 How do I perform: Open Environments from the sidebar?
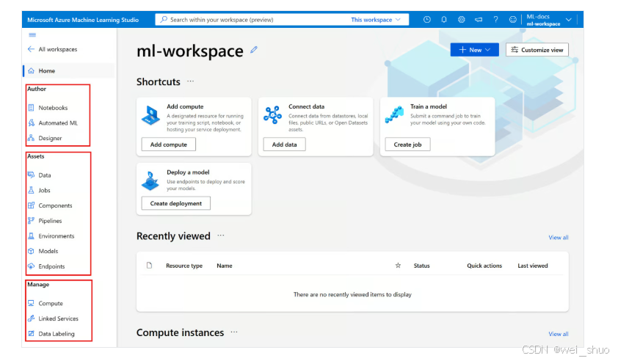point(56,236)
